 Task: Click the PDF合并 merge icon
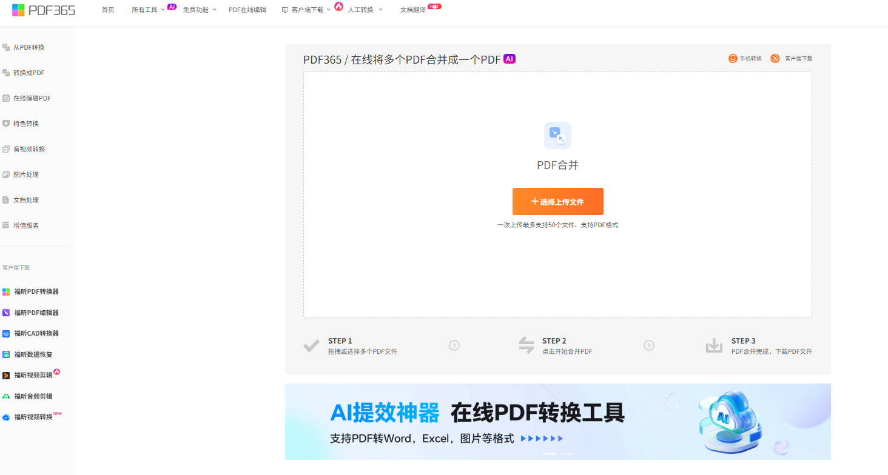point(557,135)
